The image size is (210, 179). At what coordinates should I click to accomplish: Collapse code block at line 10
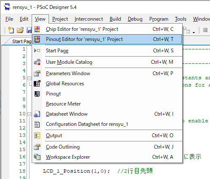click(29, 114)
